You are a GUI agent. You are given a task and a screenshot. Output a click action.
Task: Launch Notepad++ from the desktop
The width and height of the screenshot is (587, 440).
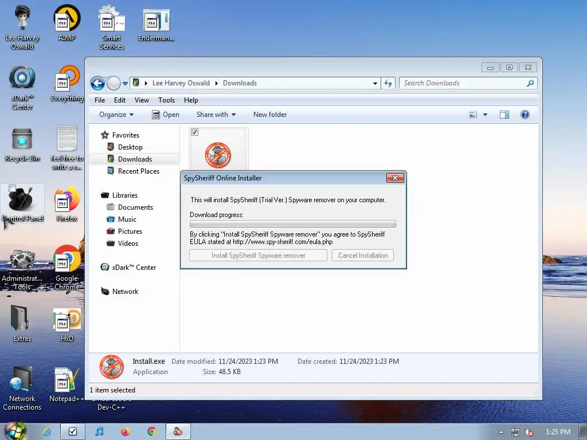point(66,384)
